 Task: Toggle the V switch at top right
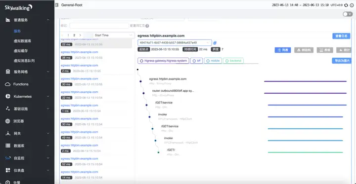click(348, 14)
